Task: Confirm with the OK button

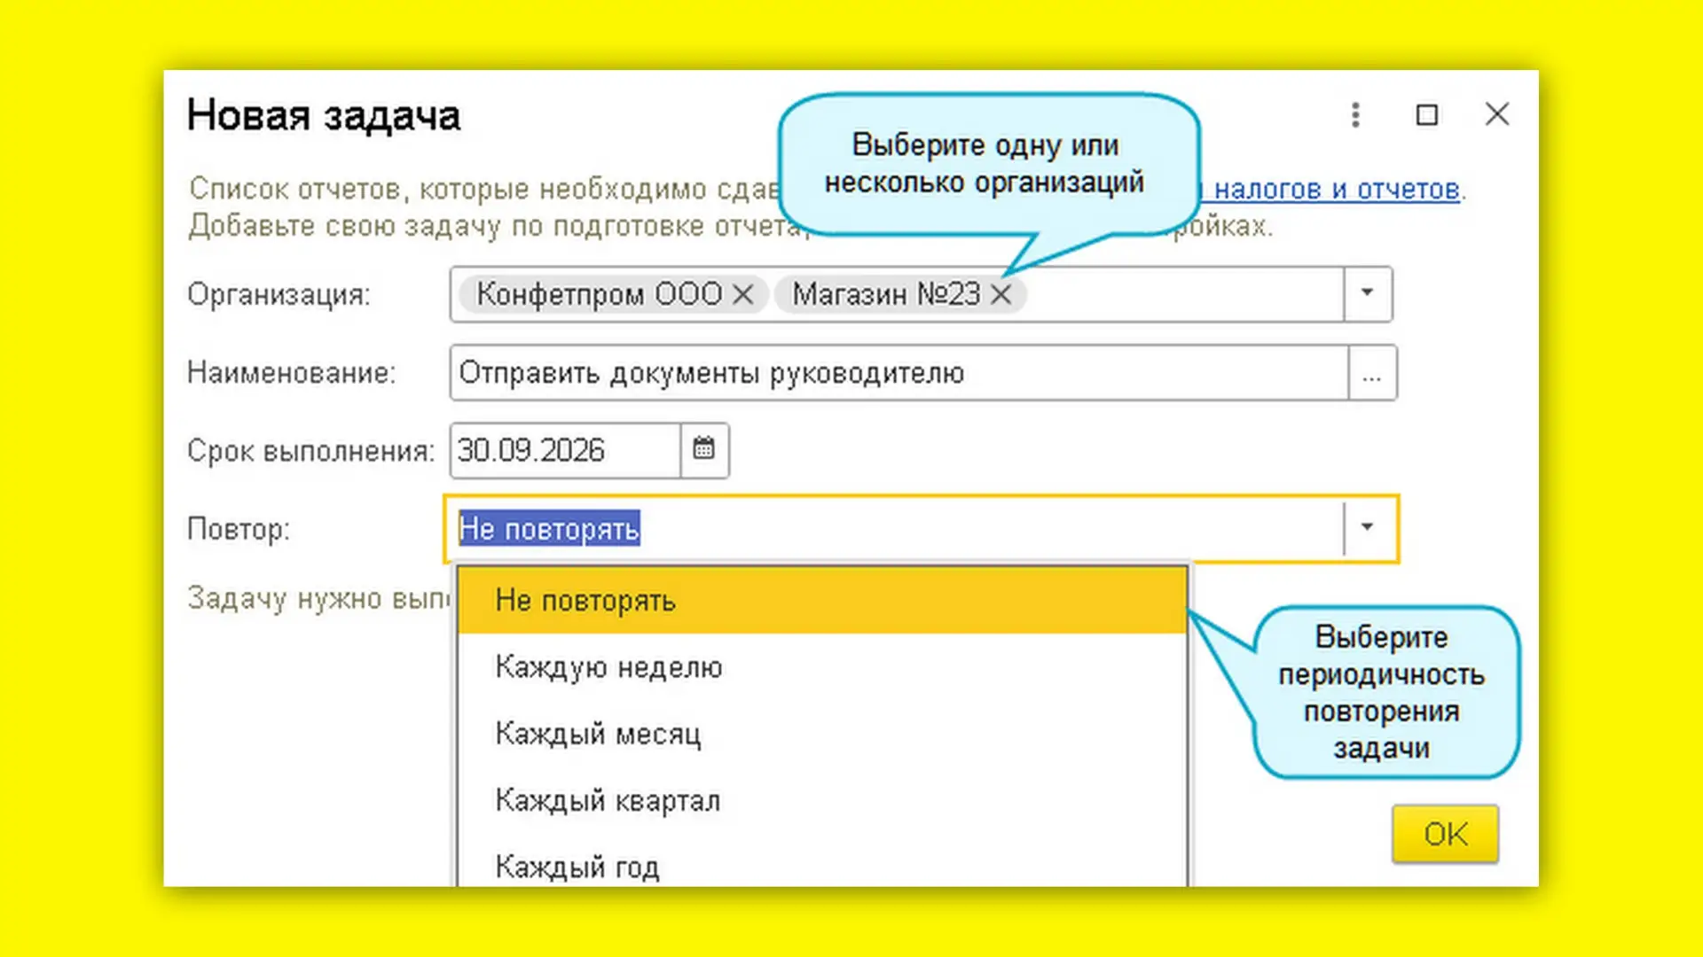Action: [x=1445, y=834]
